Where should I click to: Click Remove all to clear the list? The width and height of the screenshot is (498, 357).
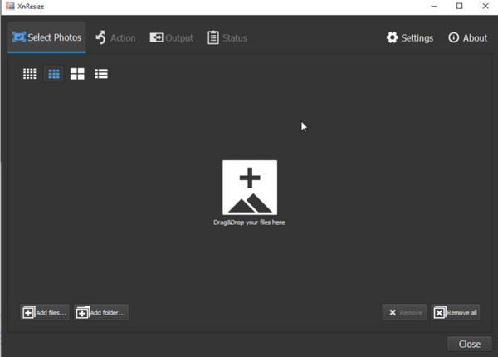(456, 312)
